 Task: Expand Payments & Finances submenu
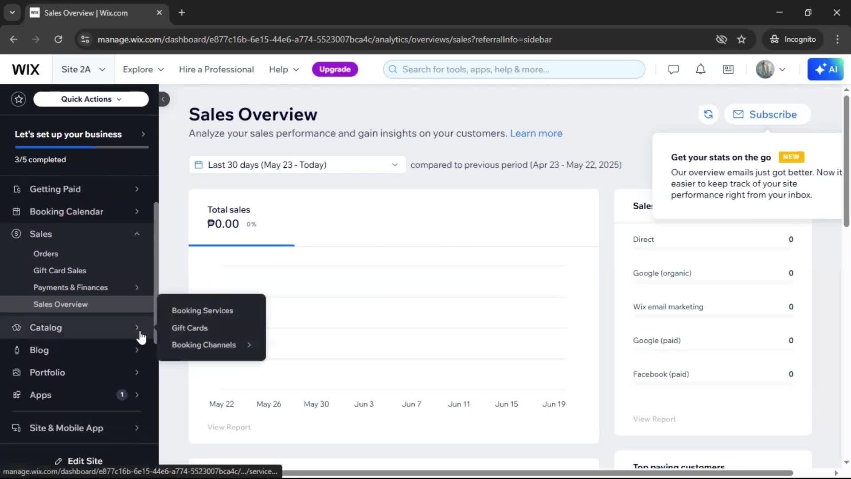tap(137, 288)
